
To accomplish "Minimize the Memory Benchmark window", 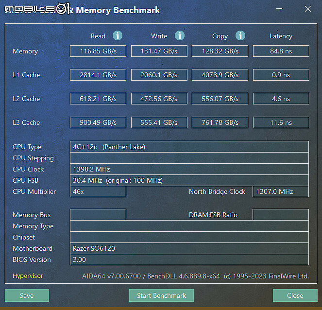I will tap(279, 9).
